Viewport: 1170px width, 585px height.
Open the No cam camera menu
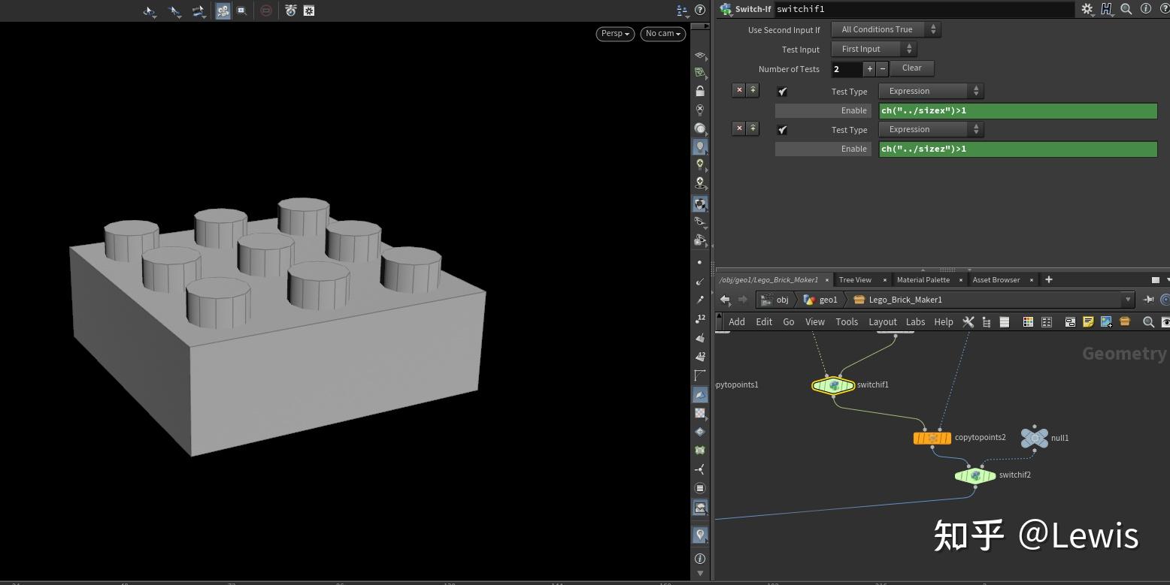pyautogui.click(x=662, y=34)
